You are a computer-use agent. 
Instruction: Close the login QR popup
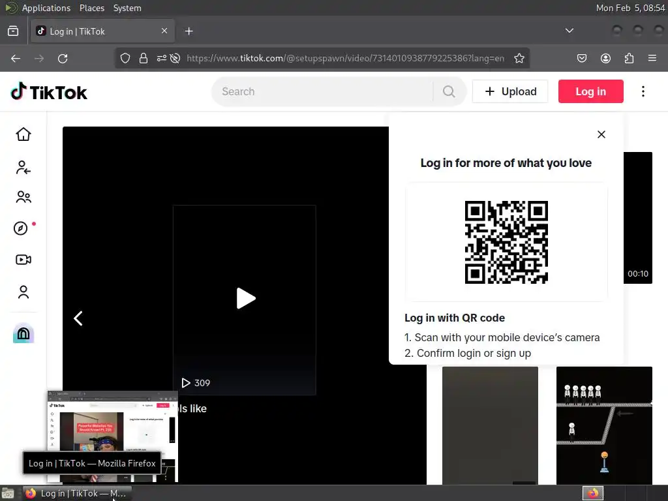tap(601, 134)
